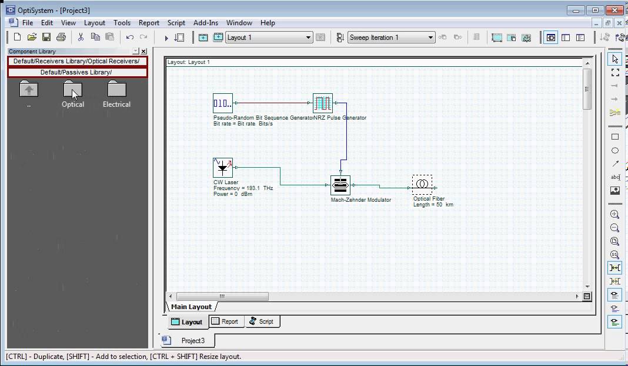
Task: Open the Layout menu
Action: [x=95, y=23]
